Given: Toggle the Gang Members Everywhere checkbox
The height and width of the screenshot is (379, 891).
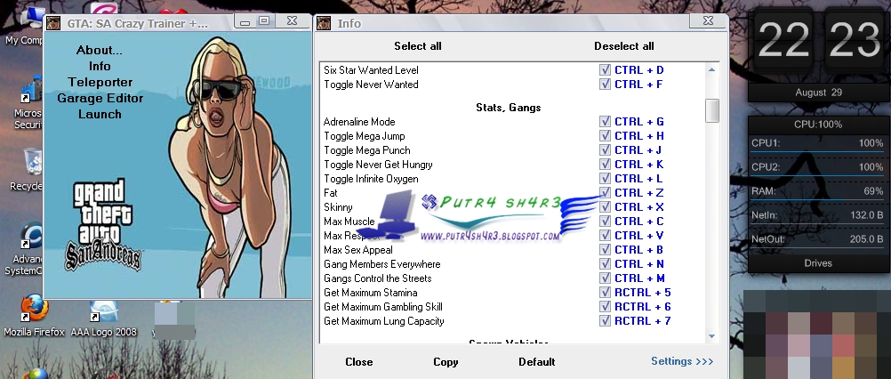Looking at the screenshot, I should tap(605, 263).
